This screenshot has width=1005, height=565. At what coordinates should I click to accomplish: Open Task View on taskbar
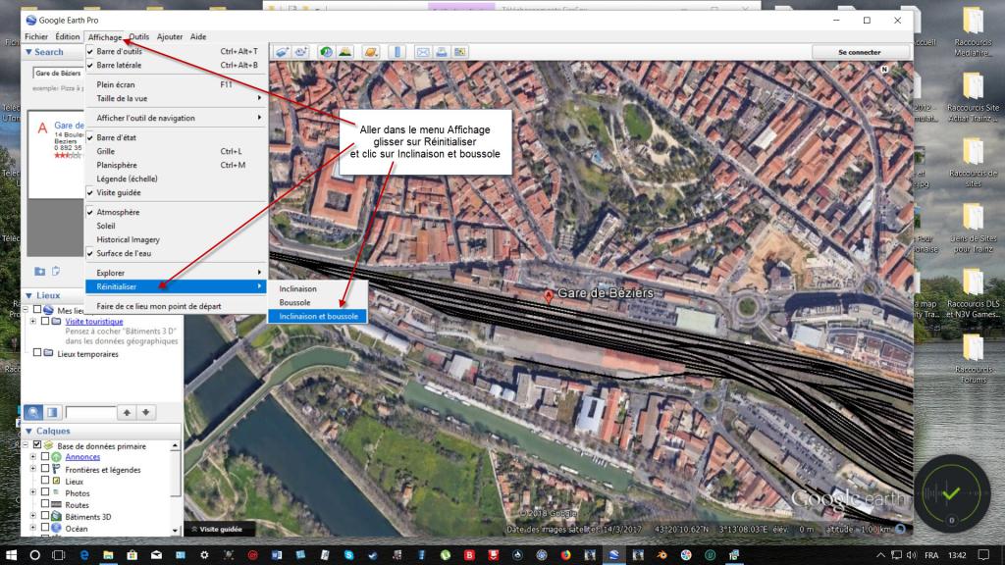click(58, 555)
